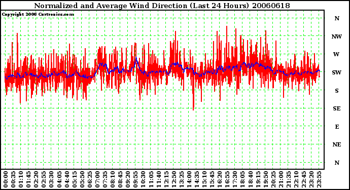Click the 10:30 time axis label
This screenshot has width=350, height=190.
point(143,179)
